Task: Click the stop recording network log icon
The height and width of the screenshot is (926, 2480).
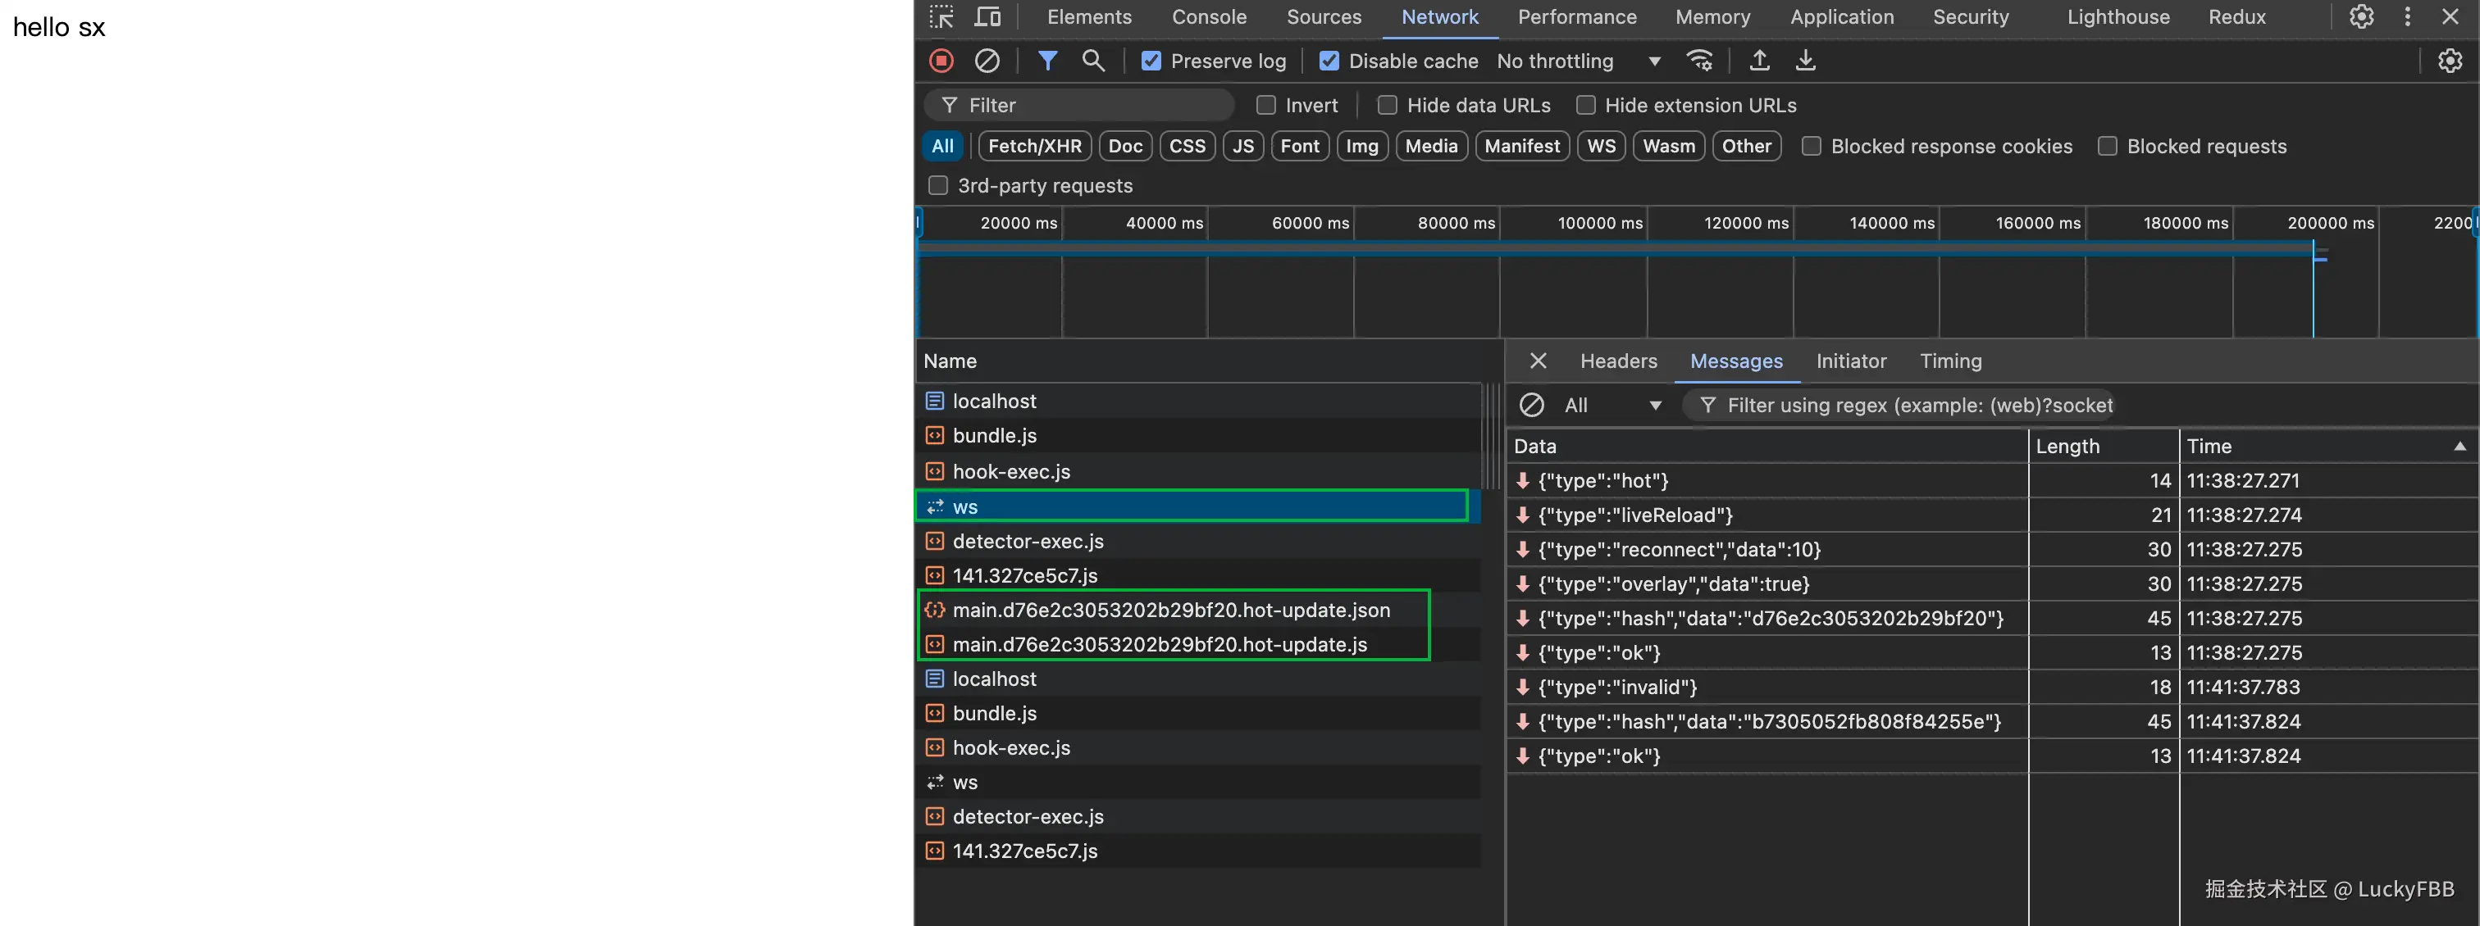Action: 941,61
